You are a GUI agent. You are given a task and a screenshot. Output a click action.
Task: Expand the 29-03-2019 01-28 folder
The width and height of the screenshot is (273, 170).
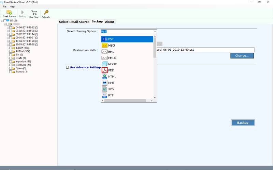[x=8, y=45]
